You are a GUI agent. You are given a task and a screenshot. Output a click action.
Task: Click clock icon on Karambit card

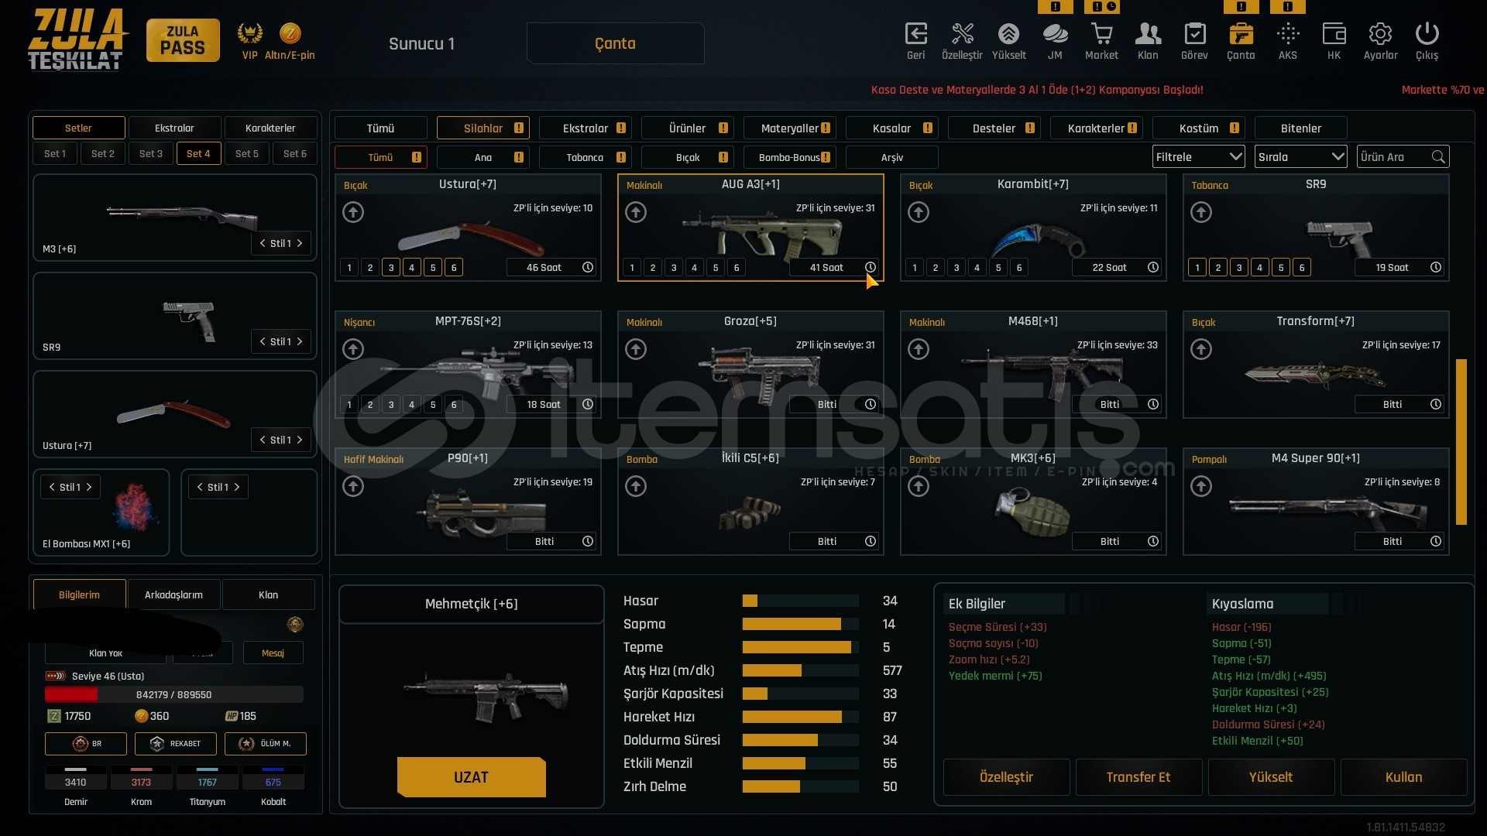pyautogui.click(x=1153, y=267)
